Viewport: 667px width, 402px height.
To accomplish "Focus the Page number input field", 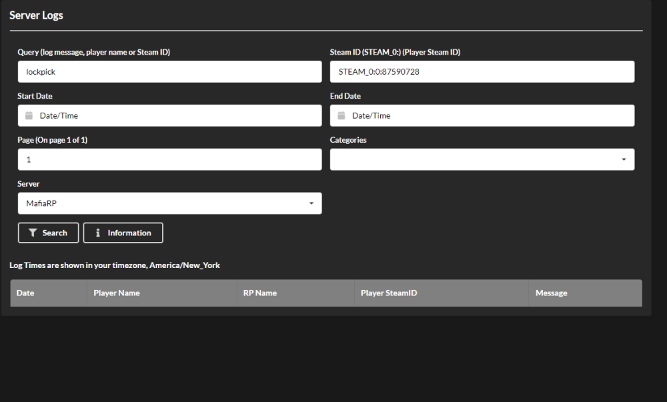I will point(169,159).
